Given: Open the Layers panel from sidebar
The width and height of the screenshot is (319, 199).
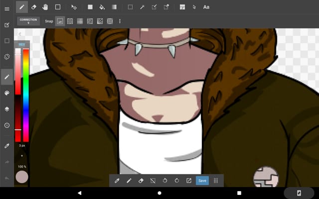Looking at the screenshot, I should (7, 108).
